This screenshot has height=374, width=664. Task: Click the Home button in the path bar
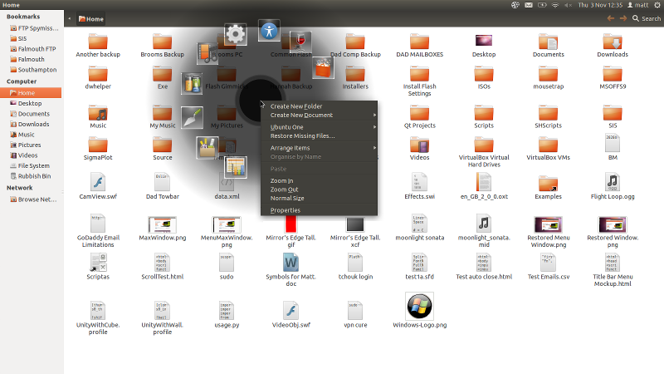(x=90, y=18)
